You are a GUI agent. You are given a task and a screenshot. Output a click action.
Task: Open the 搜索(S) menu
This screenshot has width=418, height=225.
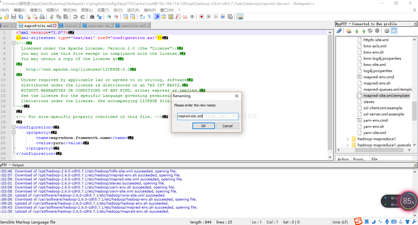pos(36,10)
